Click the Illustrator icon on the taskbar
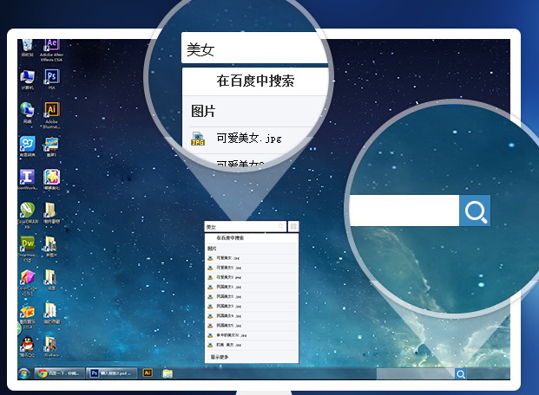 click(x=148, y=373)
